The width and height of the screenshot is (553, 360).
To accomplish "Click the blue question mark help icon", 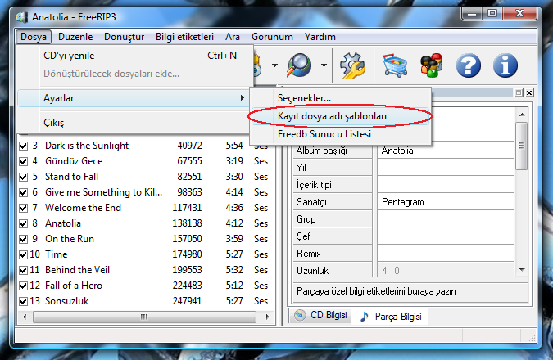I will (468, 65).
